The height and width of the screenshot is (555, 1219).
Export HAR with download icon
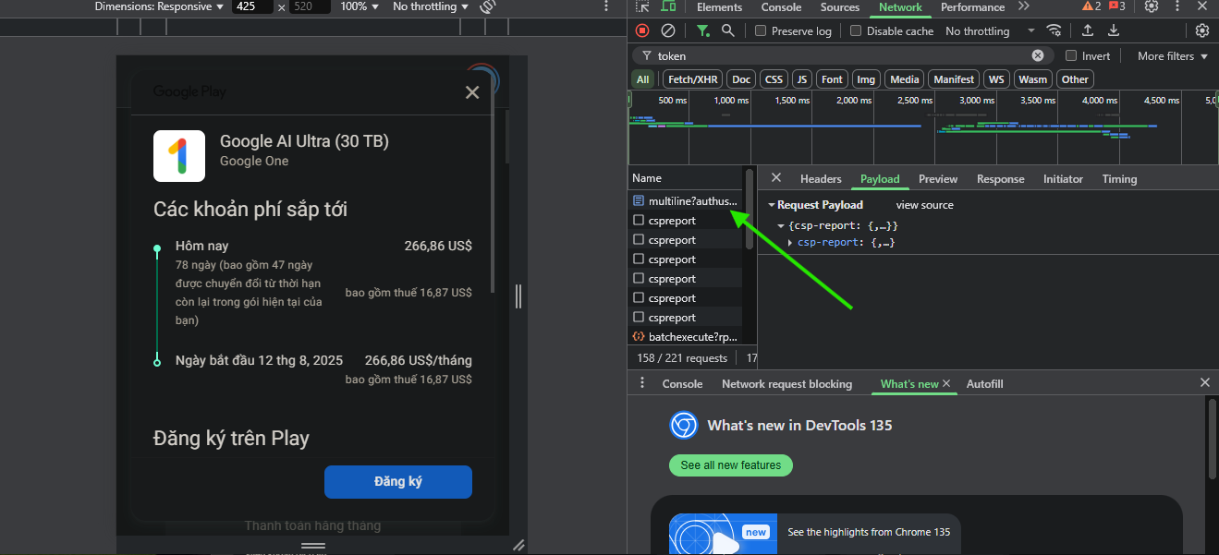point(1114,30)
